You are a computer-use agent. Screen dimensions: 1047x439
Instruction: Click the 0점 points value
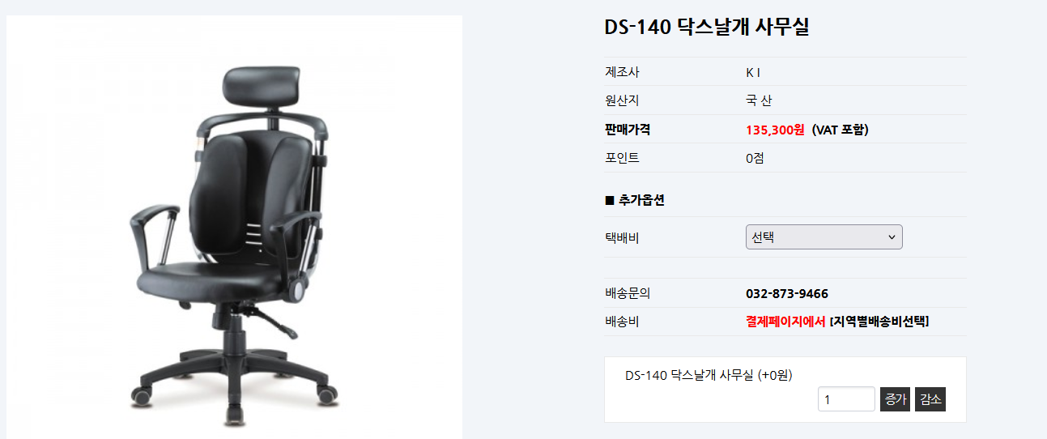[x=755, y=158]
